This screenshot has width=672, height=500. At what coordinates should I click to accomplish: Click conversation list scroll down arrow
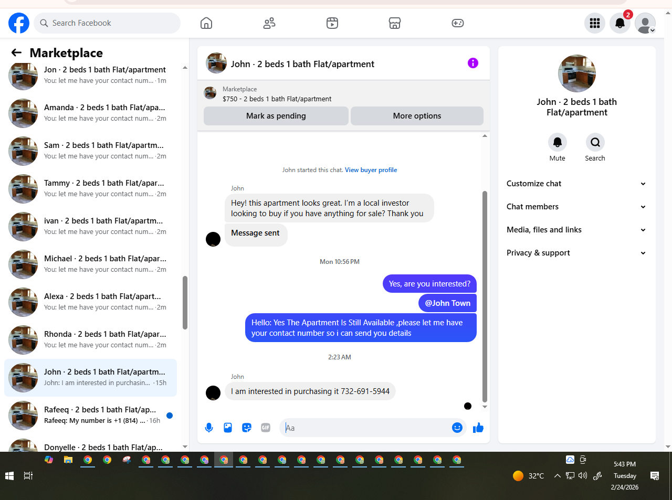tap(185, 447)
